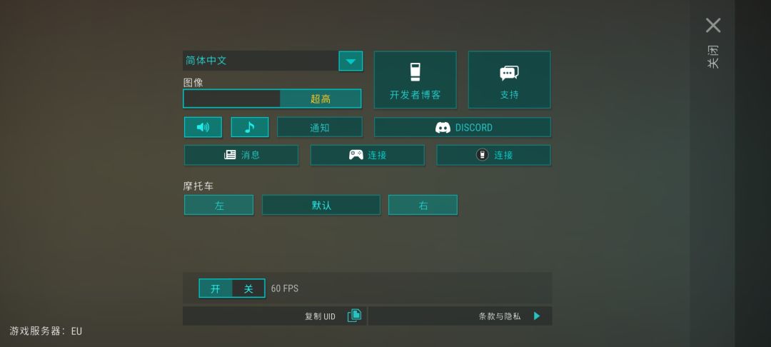Toggle the sound effects speaker icon

pyautogui.click(x=203, y=127)
